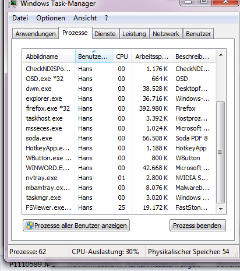Click the 664 K memory value
240x271 pixels.
160,79
